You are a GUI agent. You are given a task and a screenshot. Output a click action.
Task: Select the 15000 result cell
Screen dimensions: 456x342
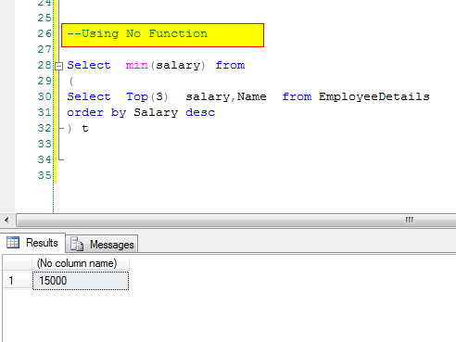click(81, 281)
